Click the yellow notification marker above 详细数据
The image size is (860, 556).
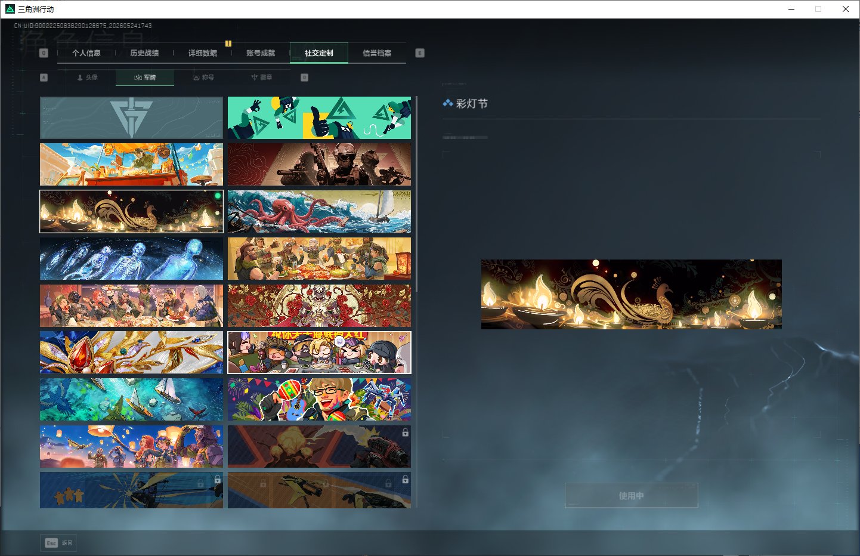coord(228,43)
